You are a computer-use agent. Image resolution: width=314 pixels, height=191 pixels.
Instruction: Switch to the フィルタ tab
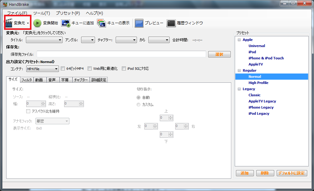pos(27,80)
